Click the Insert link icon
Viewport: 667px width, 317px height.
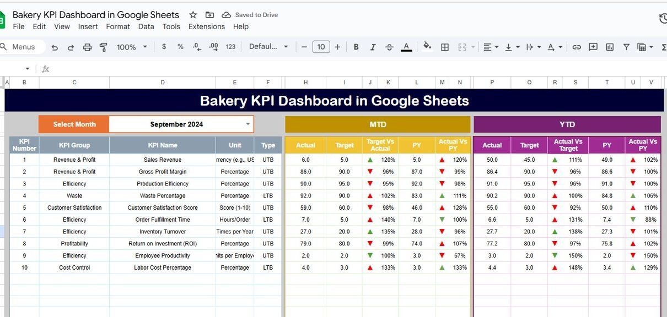577,47
